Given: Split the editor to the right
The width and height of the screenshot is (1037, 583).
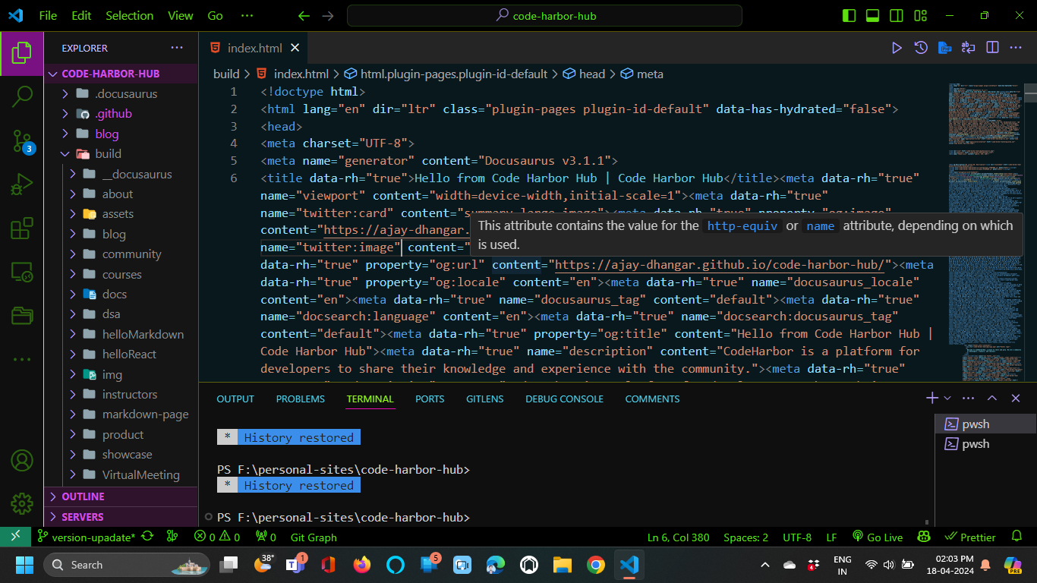Looking at the screenshot, I should 992,48.
